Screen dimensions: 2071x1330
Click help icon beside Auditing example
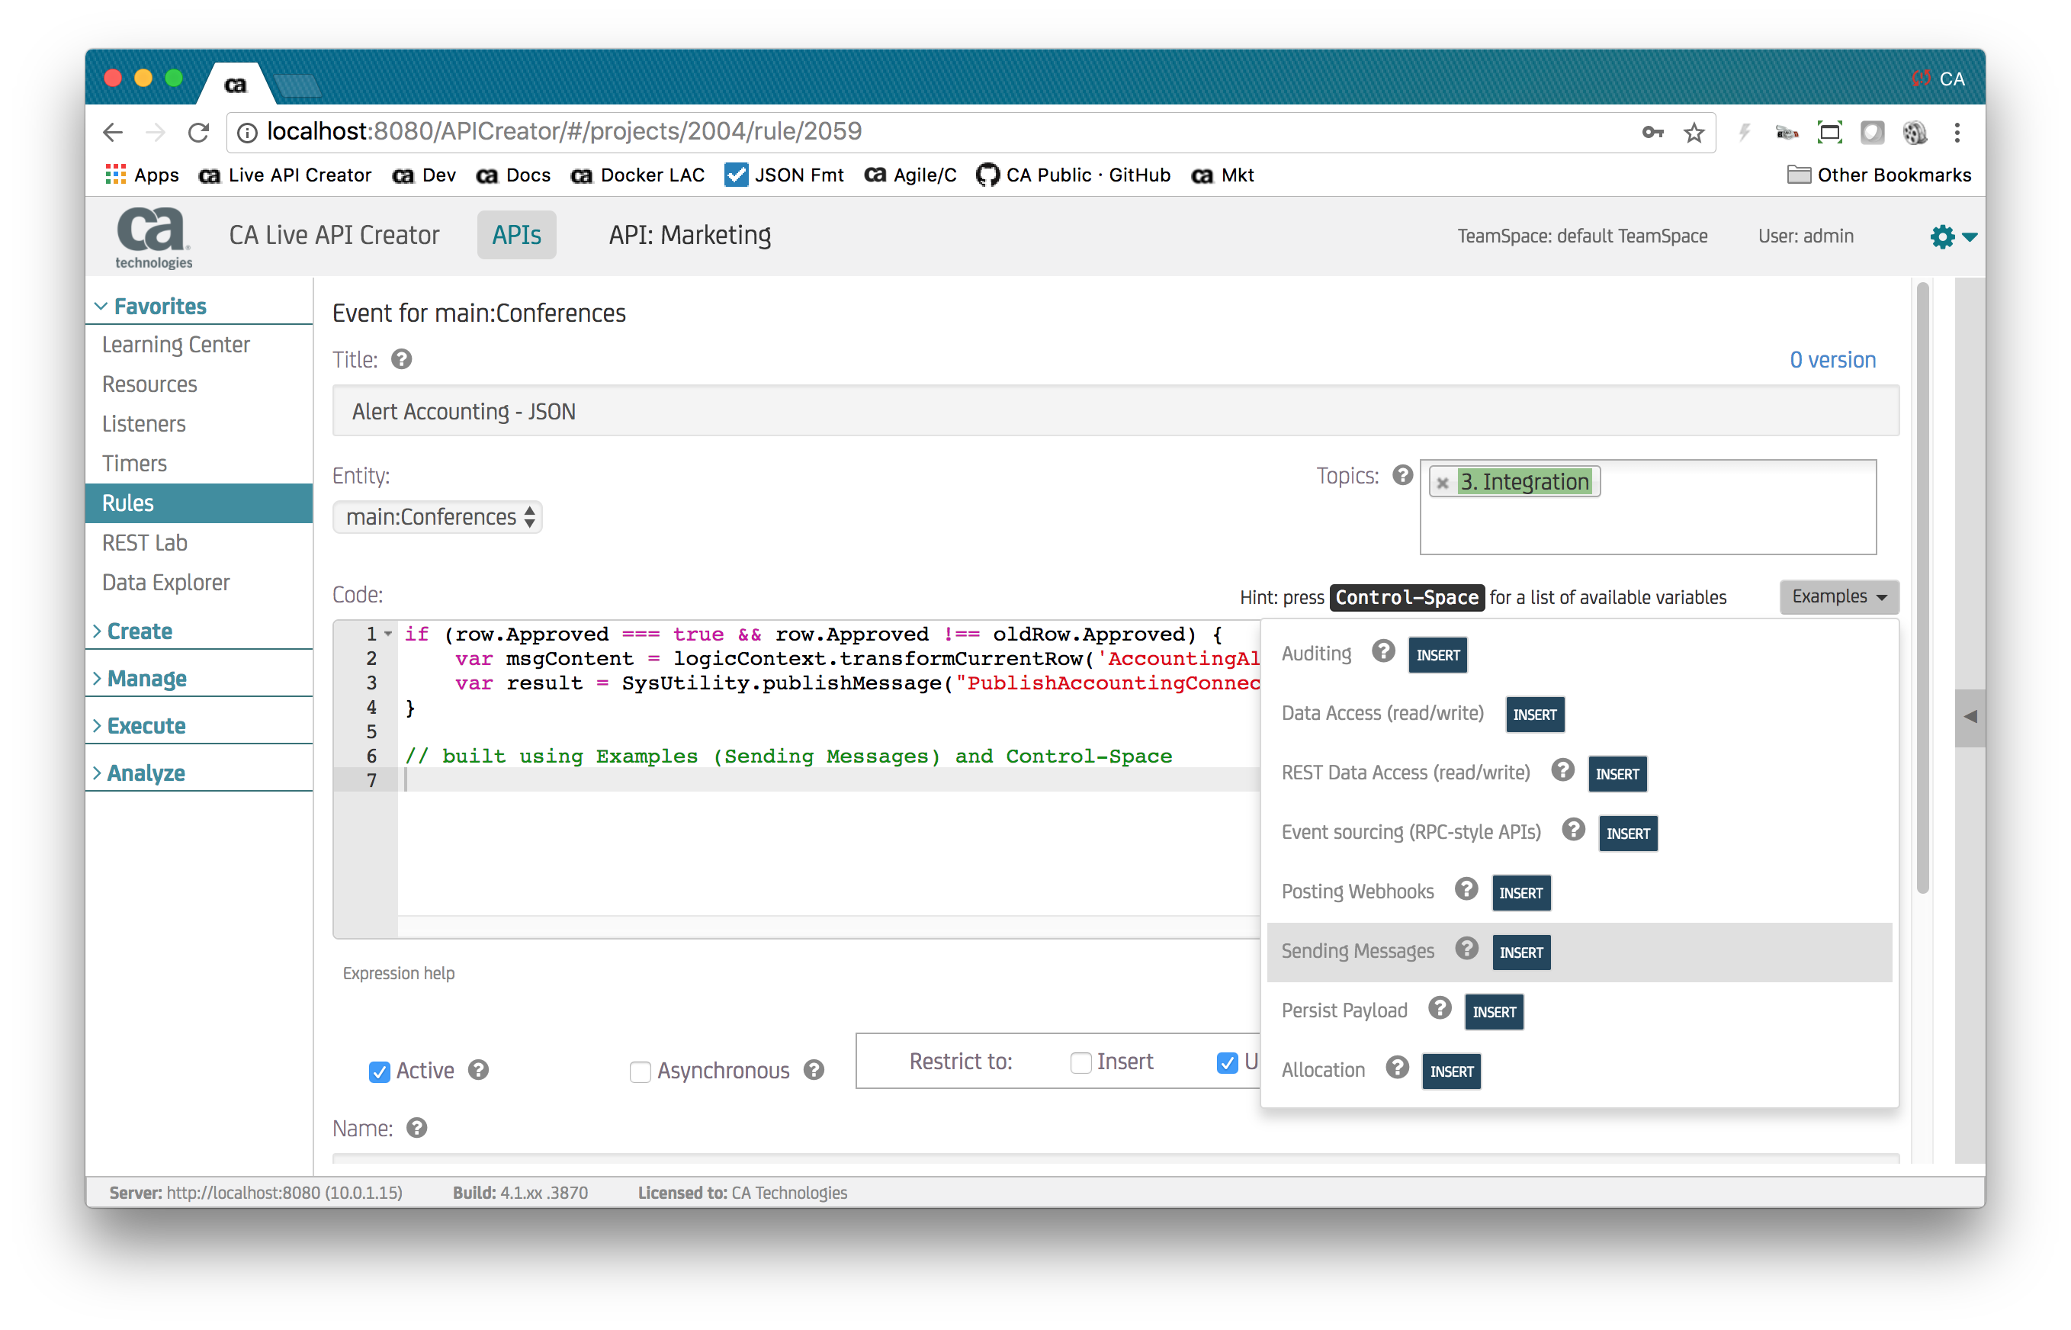(x=1383, y=652)
